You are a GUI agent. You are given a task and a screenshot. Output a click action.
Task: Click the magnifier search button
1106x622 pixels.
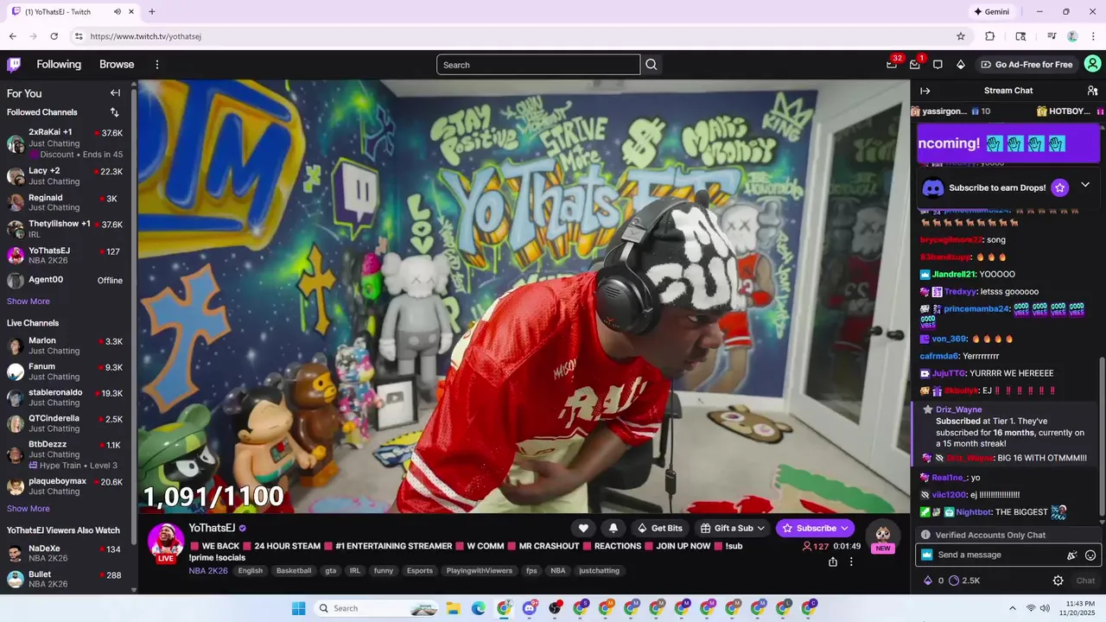pos(652,65)
